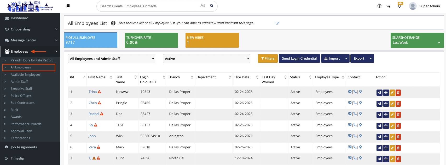Screen dimensions: 446x165
Task: Open the All Employees and Admin Staff dropdown
Action: 112,59
